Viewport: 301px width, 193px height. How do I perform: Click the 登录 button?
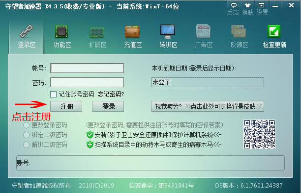(108, 106)
